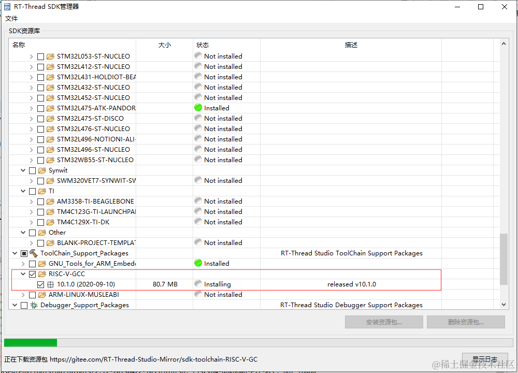Toggle the ToolChain_Support_Packages checkbox
Screen dimensions: 518x373
coord(24,253)
